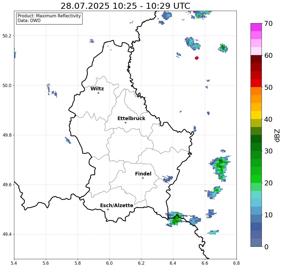283x268 pixels.
Task: Click the blue radar echo just east of Findel
Action: [167, 179]
